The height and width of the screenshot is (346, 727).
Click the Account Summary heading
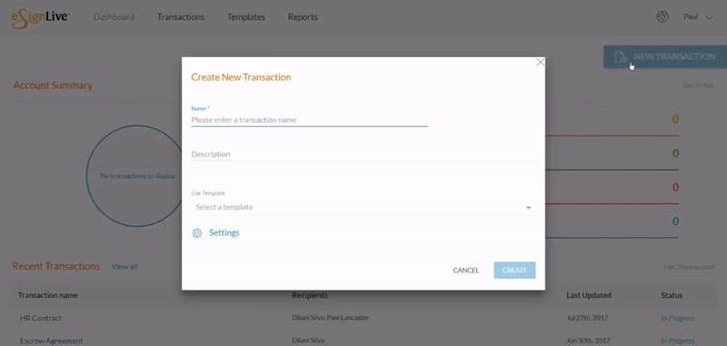click(x=53, y=85)
